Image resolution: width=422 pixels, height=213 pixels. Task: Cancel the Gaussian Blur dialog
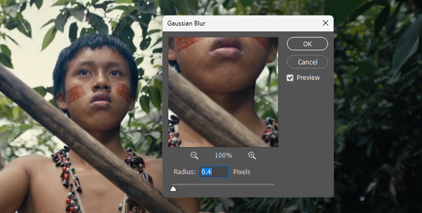pos(307,62)
